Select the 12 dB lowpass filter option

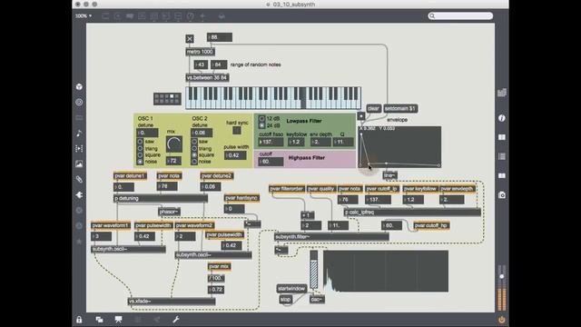pyautogui.click(x=261, y=119)
